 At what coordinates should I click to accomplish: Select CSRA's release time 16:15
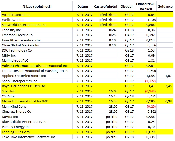point(113,96)
